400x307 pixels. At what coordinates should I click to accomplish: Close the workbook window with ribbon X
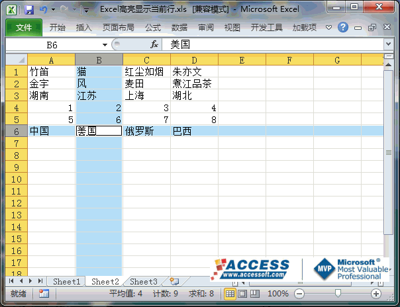387,26
